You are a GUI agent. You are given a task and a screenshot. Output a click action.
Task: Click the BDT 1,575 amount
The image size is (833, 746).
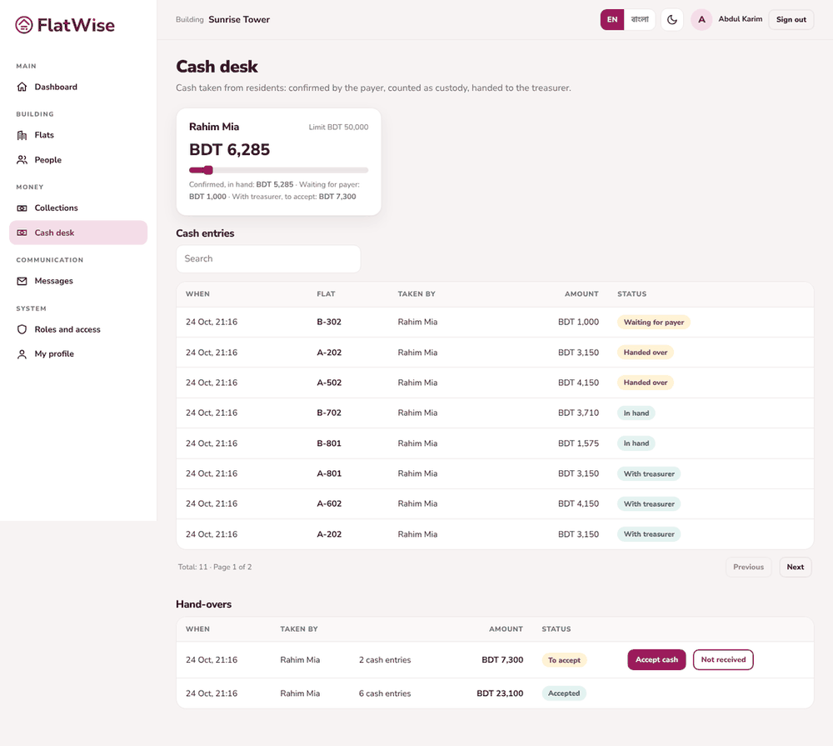578,443
